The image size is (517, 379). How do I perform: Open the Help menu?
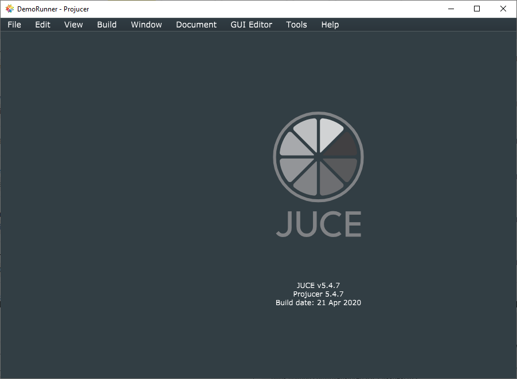[330, 25]
